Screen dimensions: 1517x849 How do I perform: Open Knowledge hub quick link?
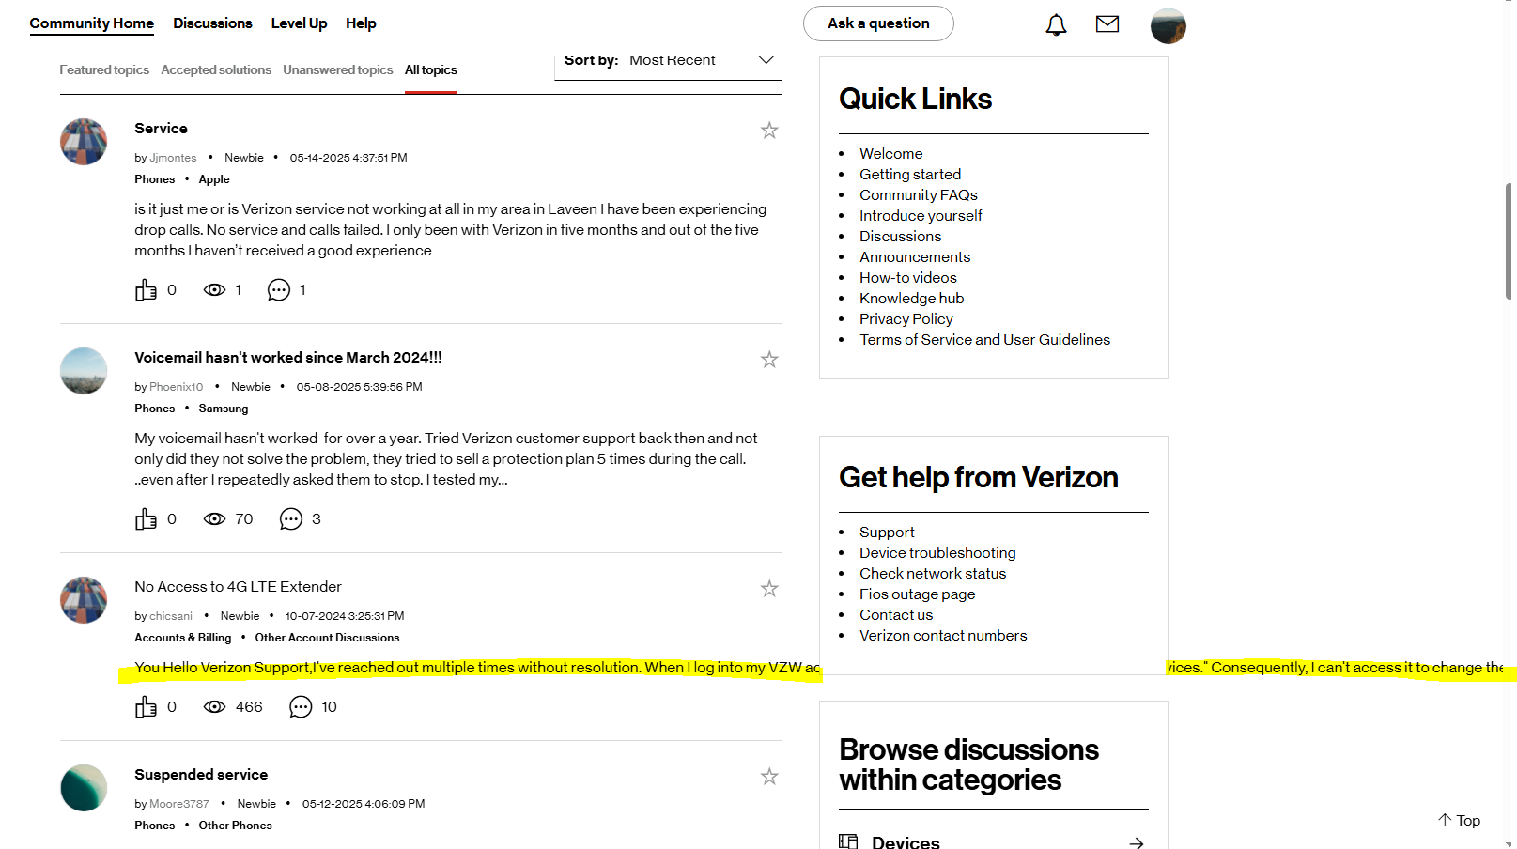[x=911, y=299]
